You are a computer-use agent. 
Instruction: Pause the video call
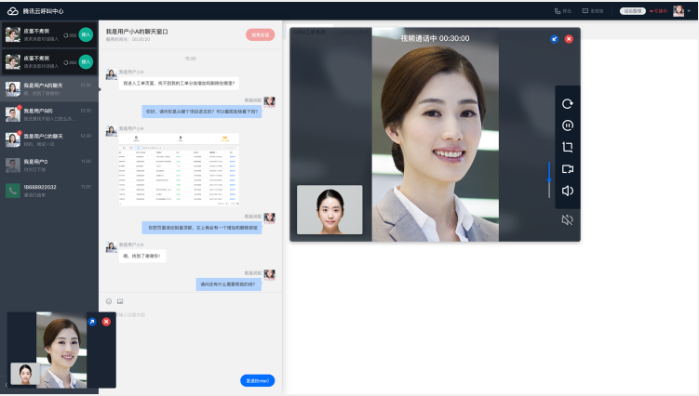pyautogui.click(x=568, y=125)
